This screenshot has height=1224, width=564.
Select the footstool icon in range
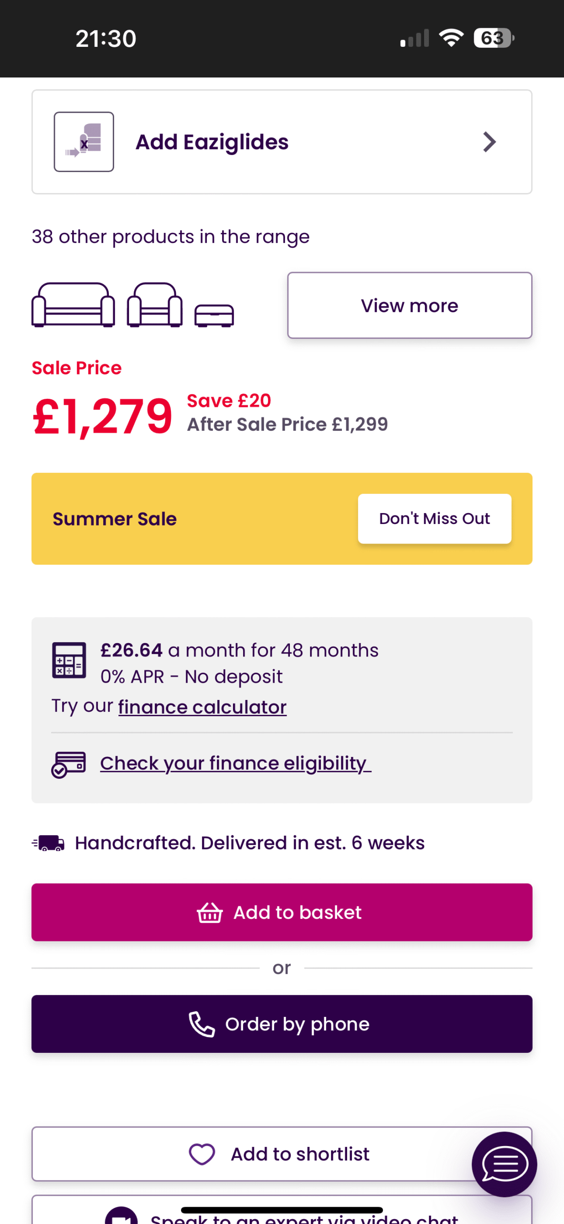point(214,316)
